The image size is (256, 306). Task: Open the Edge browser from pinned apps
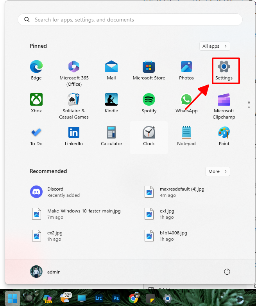pos(36,70)
